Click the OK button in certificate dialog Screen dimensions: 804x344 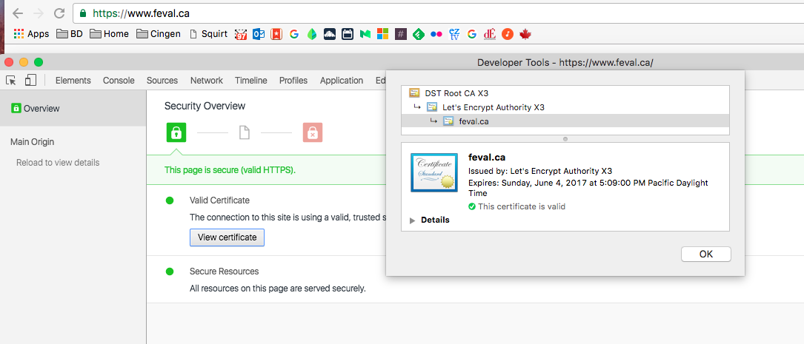[706, 254]
